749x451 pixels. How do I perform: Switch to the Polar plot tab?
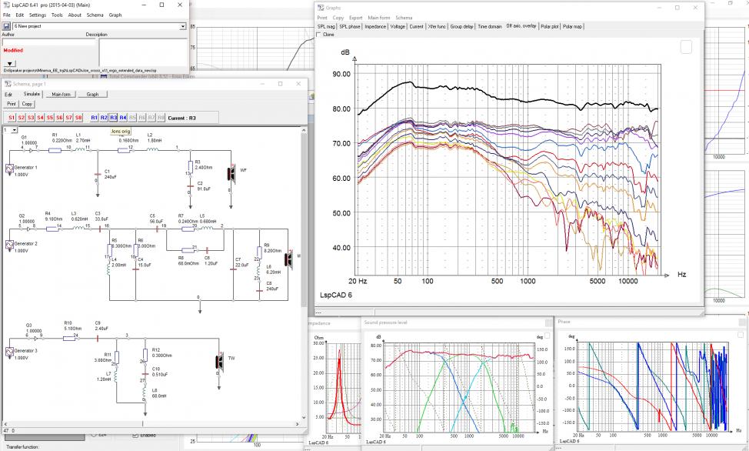pos(549,26)
